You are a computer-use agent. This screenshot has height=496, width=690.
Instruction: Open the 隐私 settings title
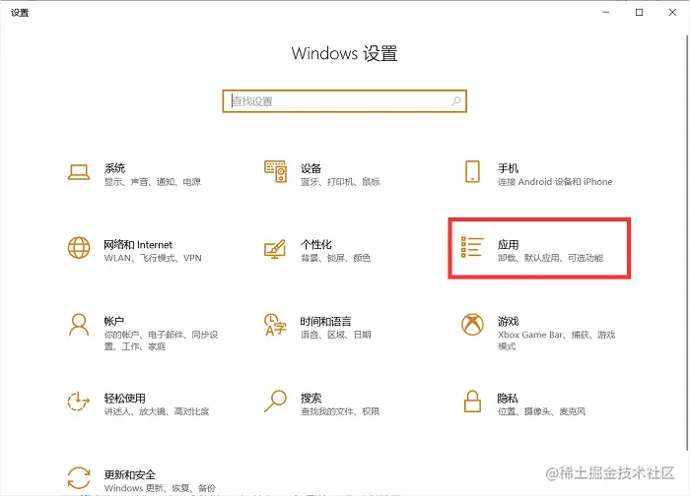[x=508, y=398]
